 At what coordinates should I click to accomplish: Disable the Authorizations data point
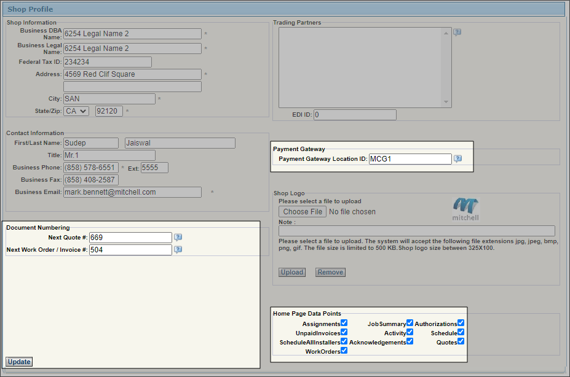pos(461,323)
